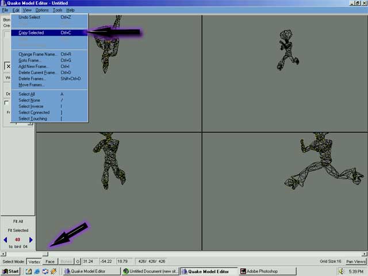This screenshot has width=368, height=276.
Task: Click the Internet Explorer quick launch icon
Action: pyautogui.click(x=37, y=271)
